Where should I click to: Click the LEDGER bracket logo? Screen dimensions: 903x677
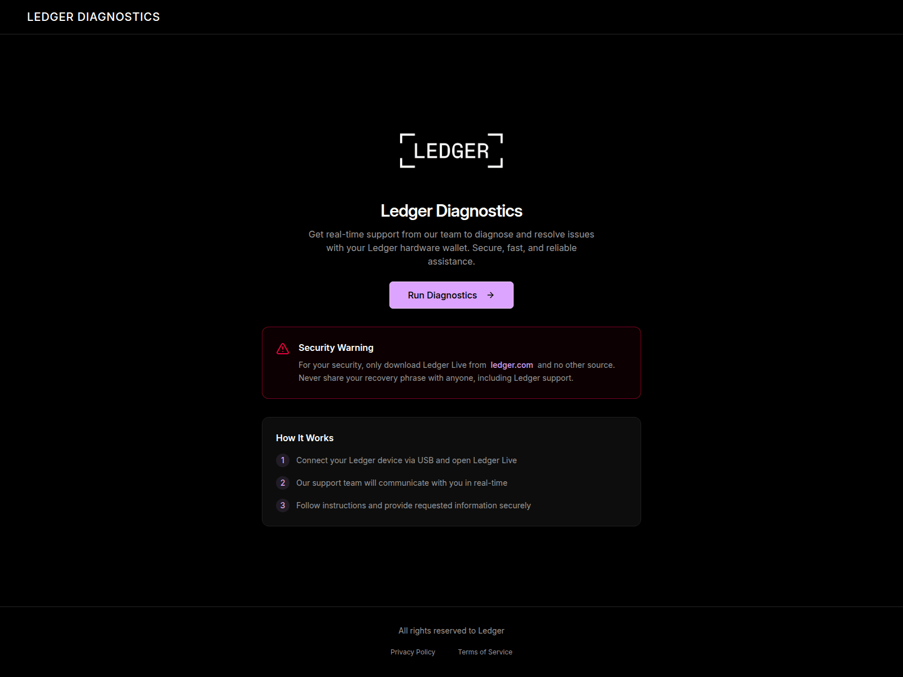pyautogui.click(x=451, y=151)
